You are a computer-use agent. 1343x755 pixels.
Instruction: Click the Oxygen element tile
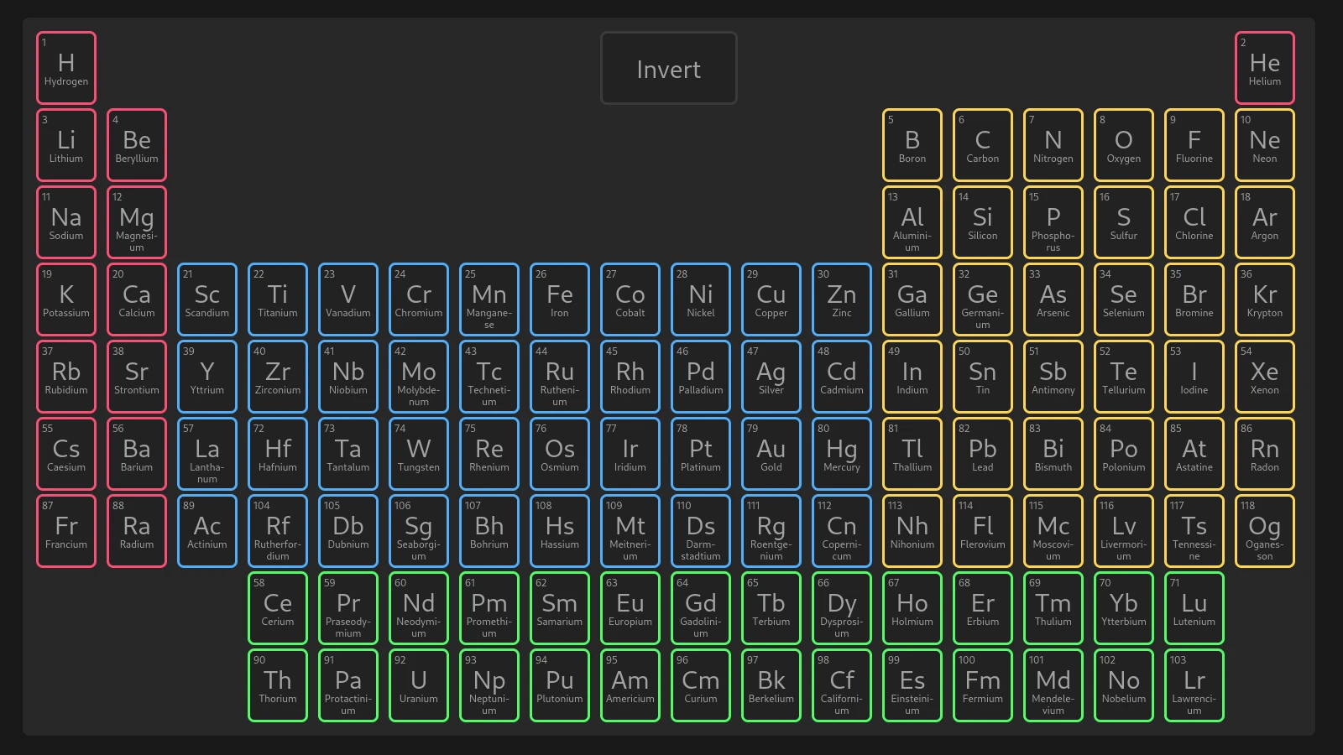coord(1124,144)
